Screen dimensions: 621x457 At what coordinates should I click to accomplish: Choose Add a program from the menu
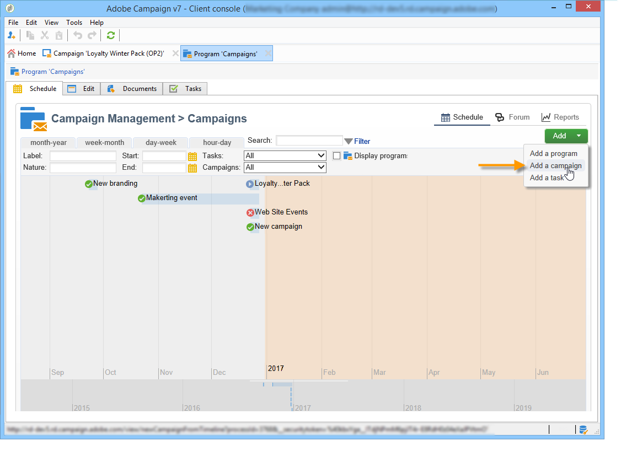554,154
